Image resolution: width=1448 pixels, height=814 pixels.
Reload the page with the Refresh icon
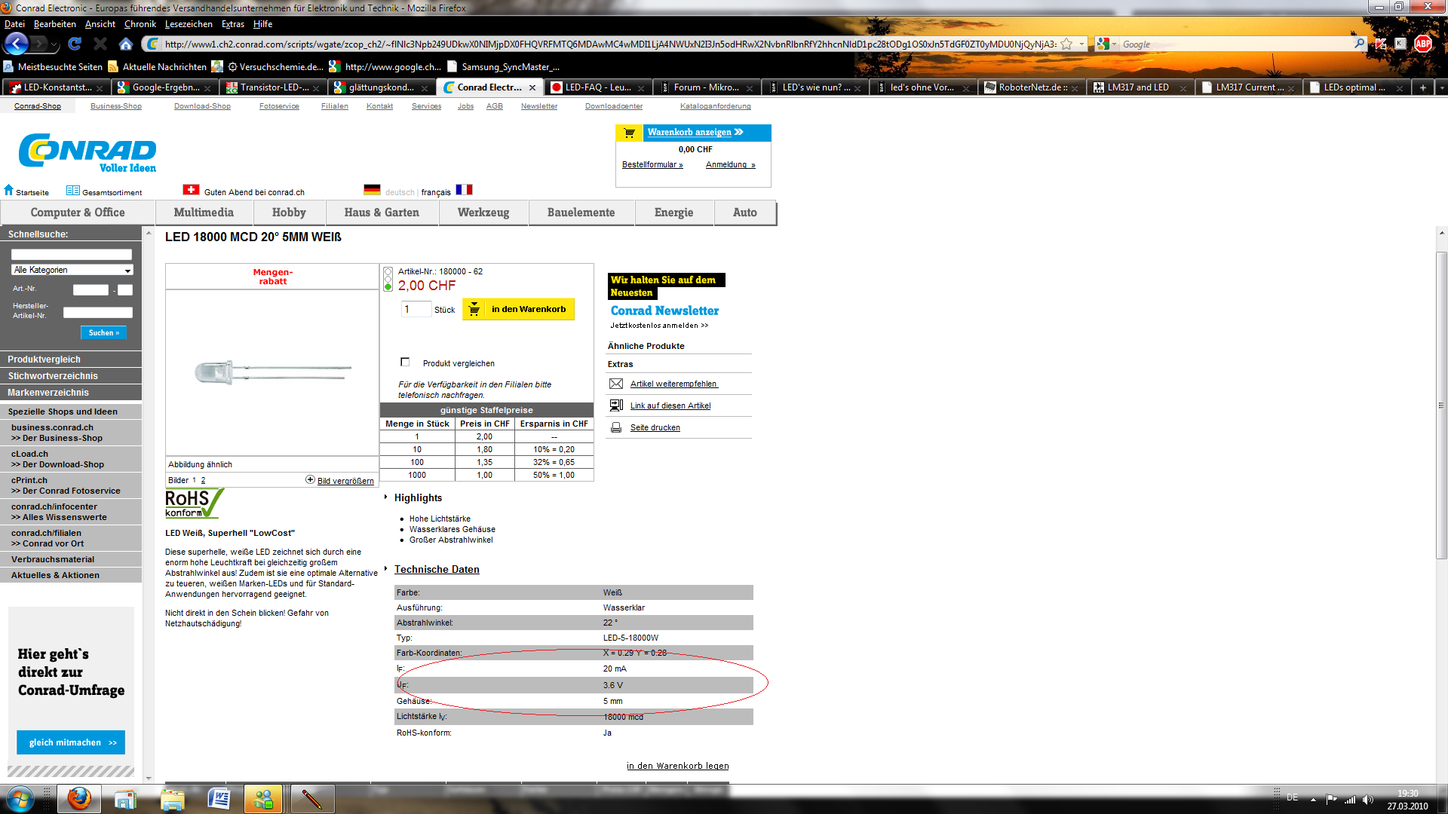(74, 44)
